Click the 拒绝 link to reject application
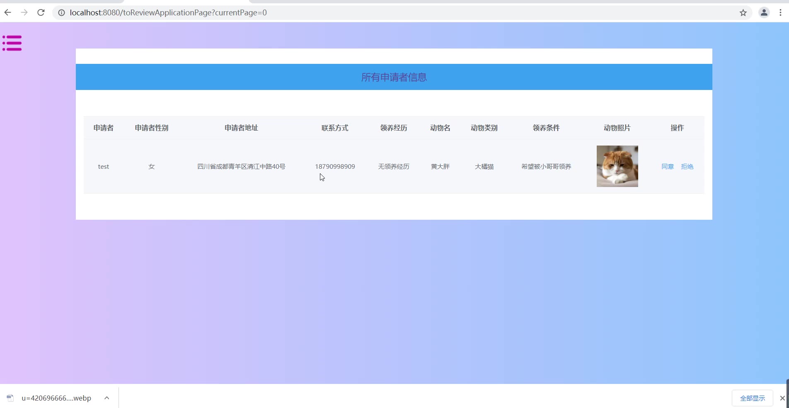The width and height of the screenshot is (789, 408). coord(687,166)
